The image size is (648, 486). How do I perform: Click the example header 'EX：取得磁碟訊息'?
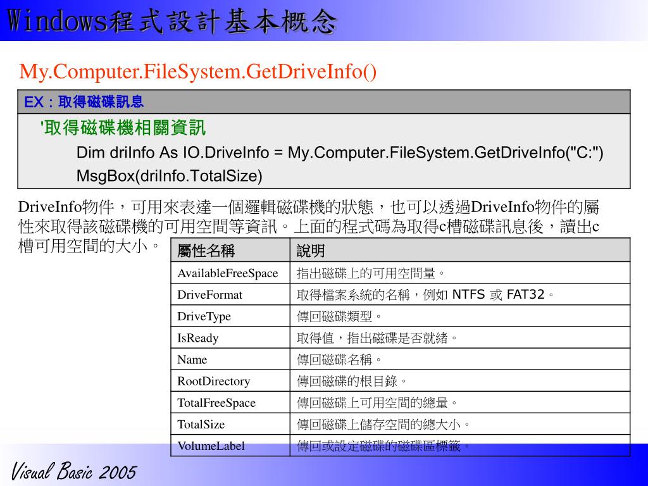(x=84, y=102)
